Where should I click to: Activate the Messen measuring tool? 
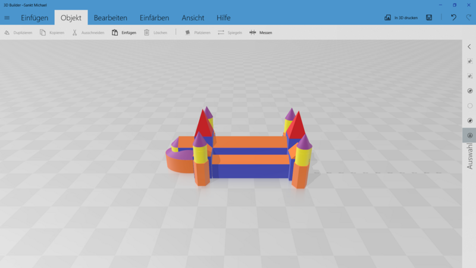(253, 33)
